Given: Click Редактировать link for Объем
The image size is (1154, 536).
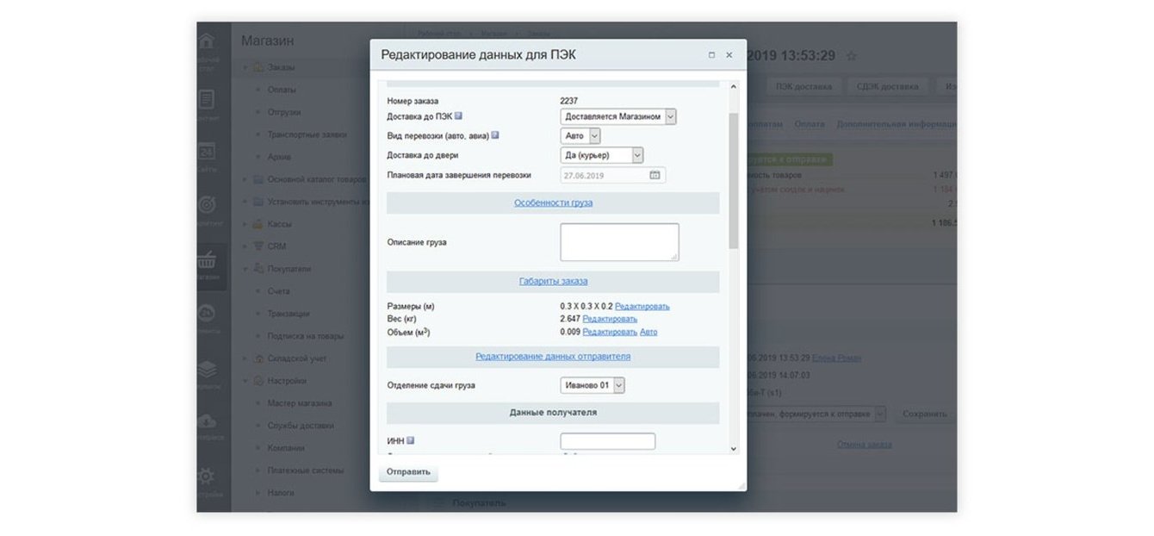Looking at the screenshot, I should coord(610,332).
